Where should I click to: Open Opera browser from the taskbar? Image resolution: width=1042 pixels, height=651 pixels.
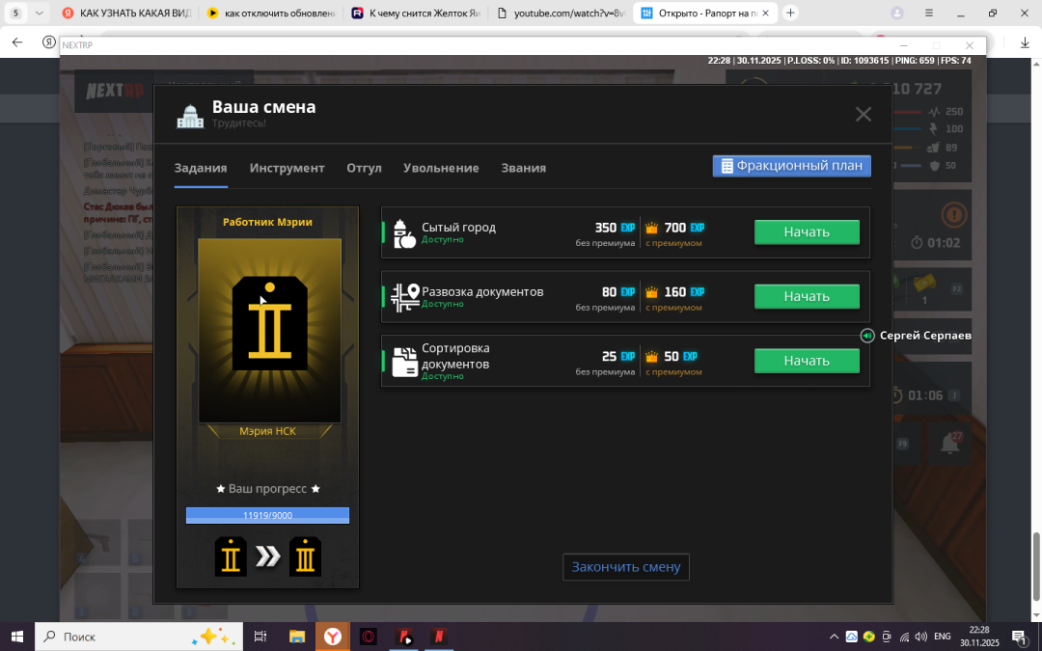(x=368, y=637)
